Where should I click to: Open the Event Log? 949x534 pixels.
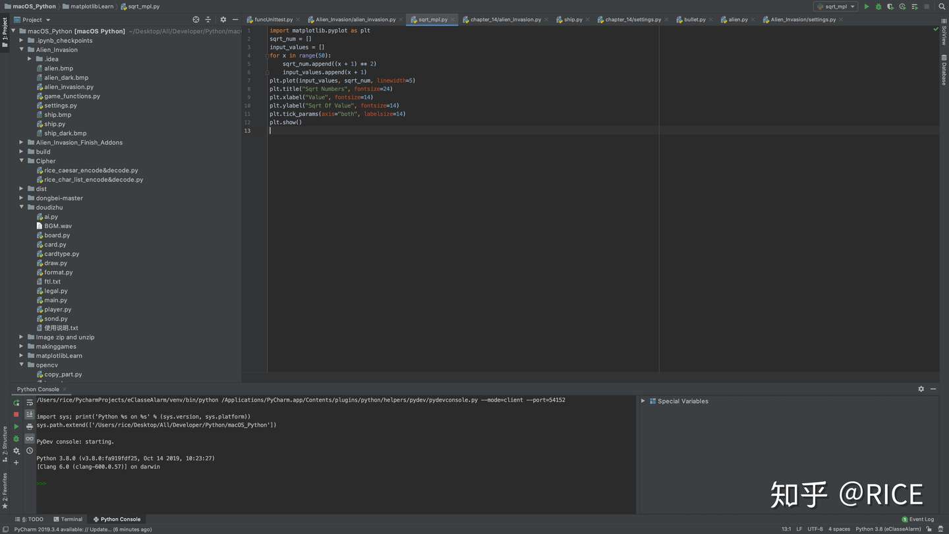click(x=918, y=519)
